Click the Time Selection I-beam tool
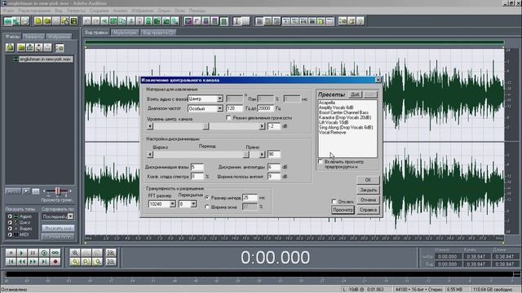 (237, 21)
